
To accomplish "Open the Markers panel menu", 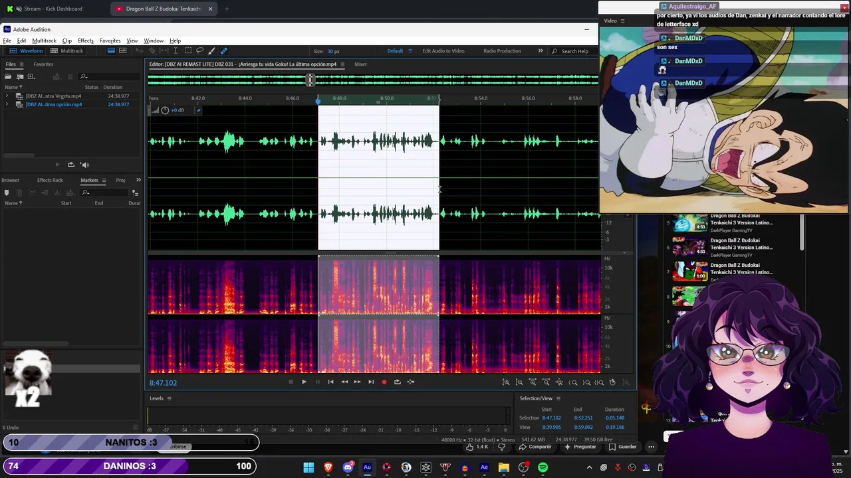I will (x=104, y=181).
